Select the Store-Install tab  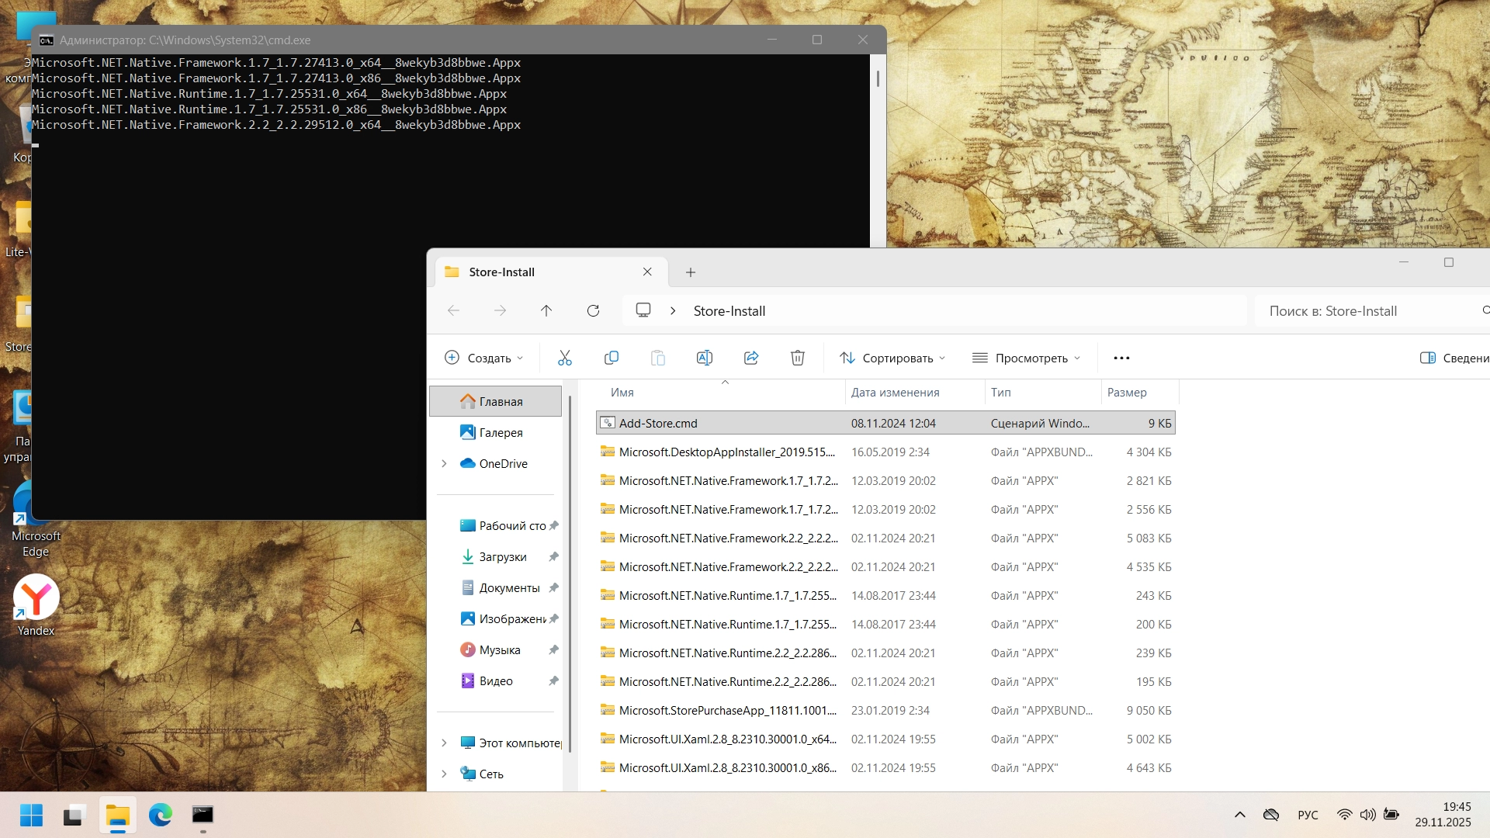(x=535, y=272)
